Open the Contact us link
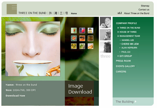The image size is (157, 108). (144, 10)
